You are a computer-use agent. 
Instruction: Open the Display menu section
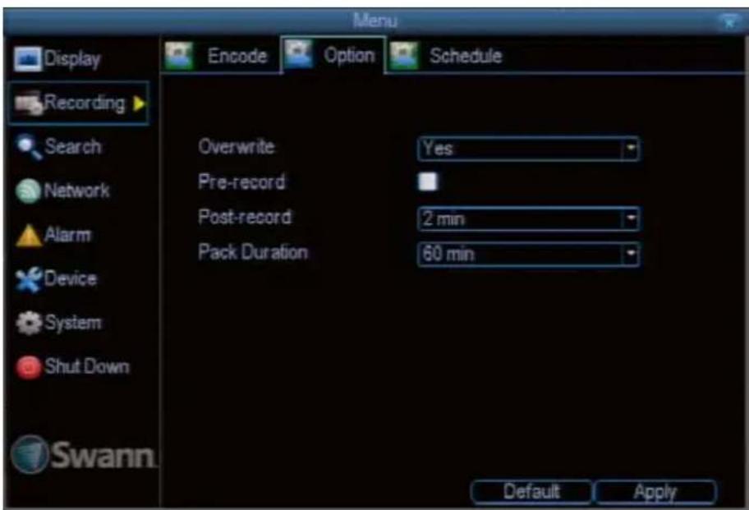pyautogui.click(x=58, y=59)
